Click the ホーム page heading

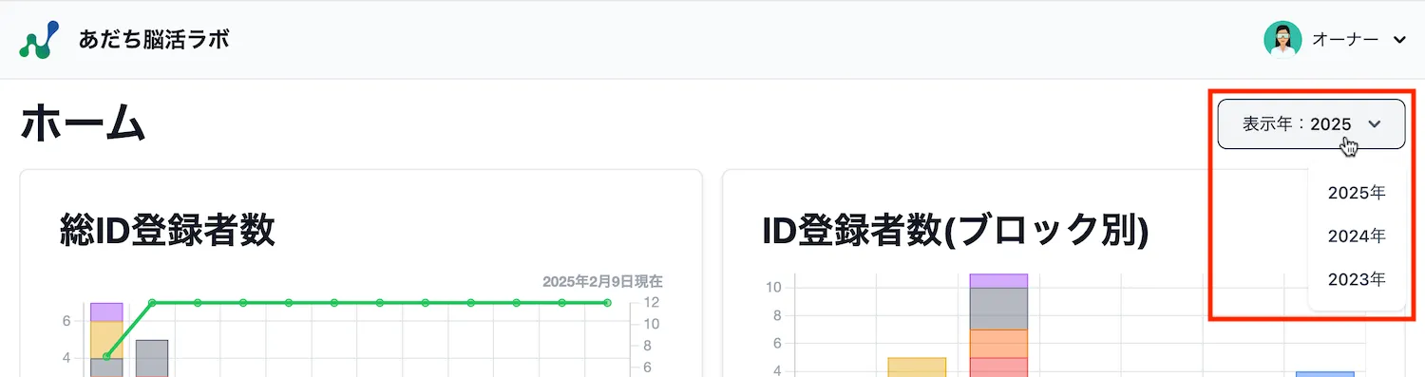tap(83, 124)
